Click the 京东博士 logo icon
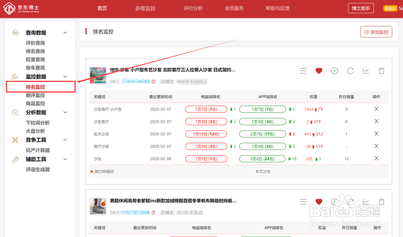This screenshot has height=237, width=403. pyautogui.click(x=10, y=8)
